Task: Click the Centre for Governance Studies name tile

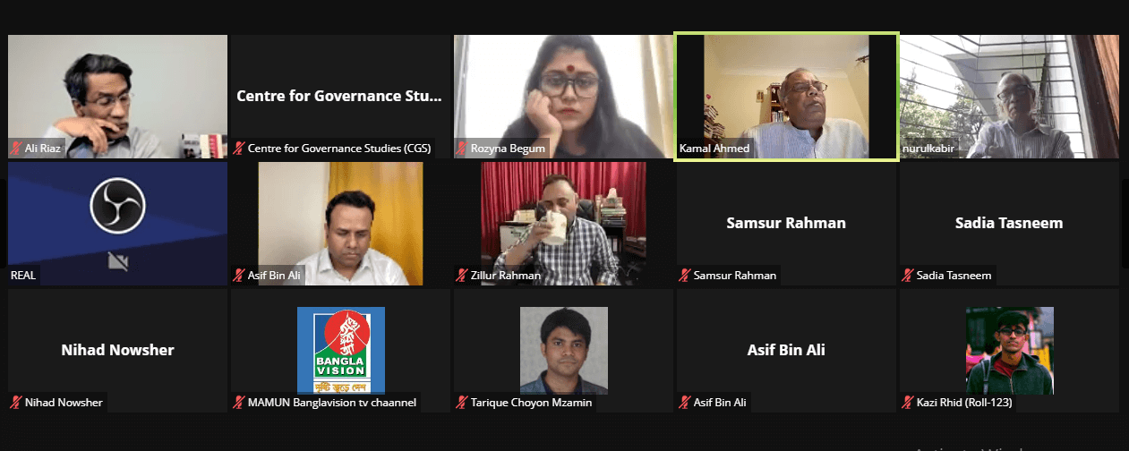Action: pos(341,97)
